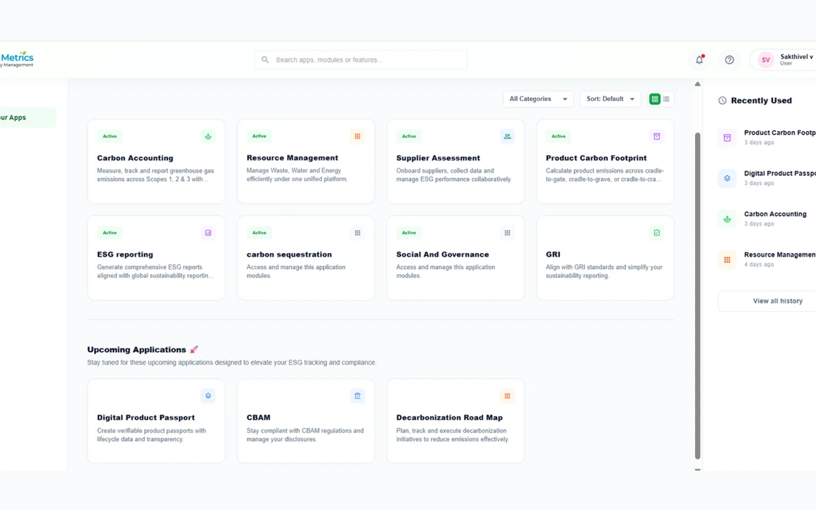Open the Supplier Assessment app title
This screenshot has width=816, height=510.
click(438, 158)
